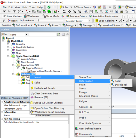Select the pan move arrows tool

[69, 12]
